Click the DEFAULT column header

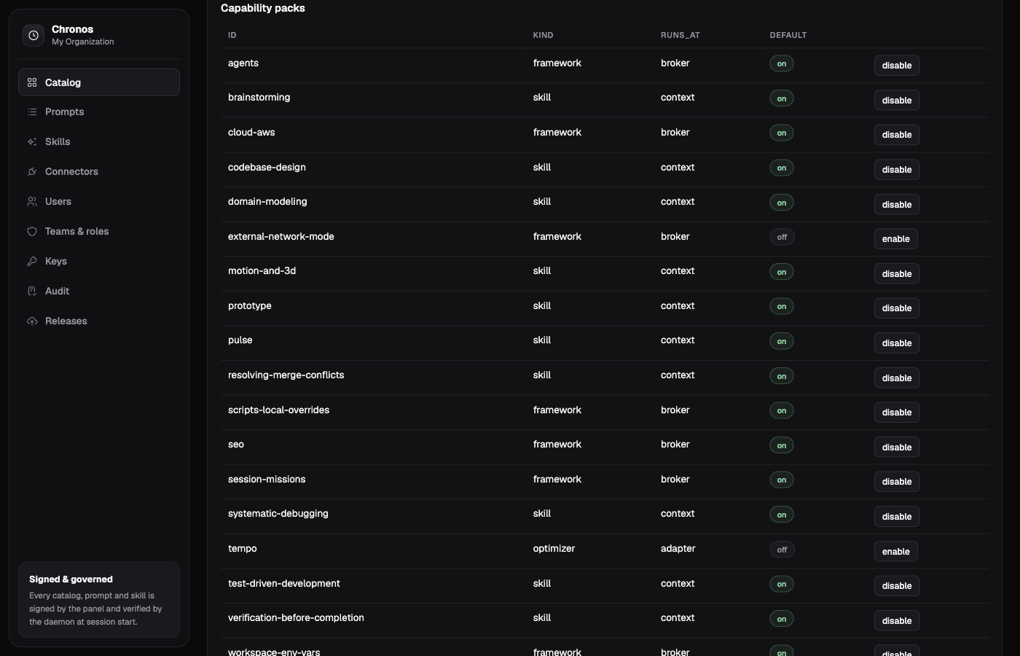788,35
